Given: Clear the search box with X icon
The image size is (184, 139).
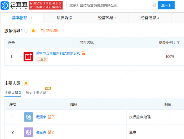Looking at the screenshot, I should click(x=154, y=5).
